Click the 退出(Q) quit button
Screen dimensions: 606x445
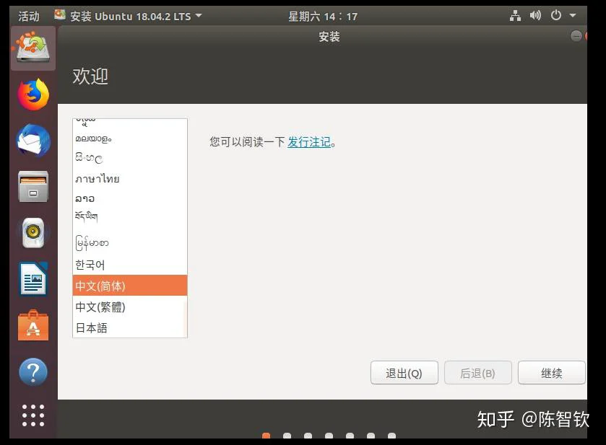click(404, 373)
